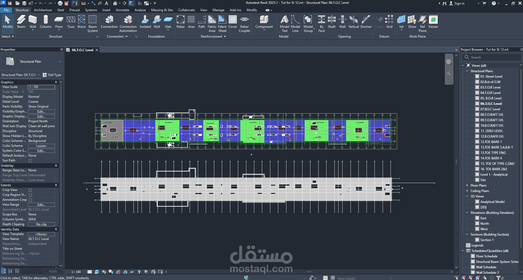The width and height of the screenshot is (523, 280).
Task: Toggle Show Crop Region in view bar
Action: point(125,272)
